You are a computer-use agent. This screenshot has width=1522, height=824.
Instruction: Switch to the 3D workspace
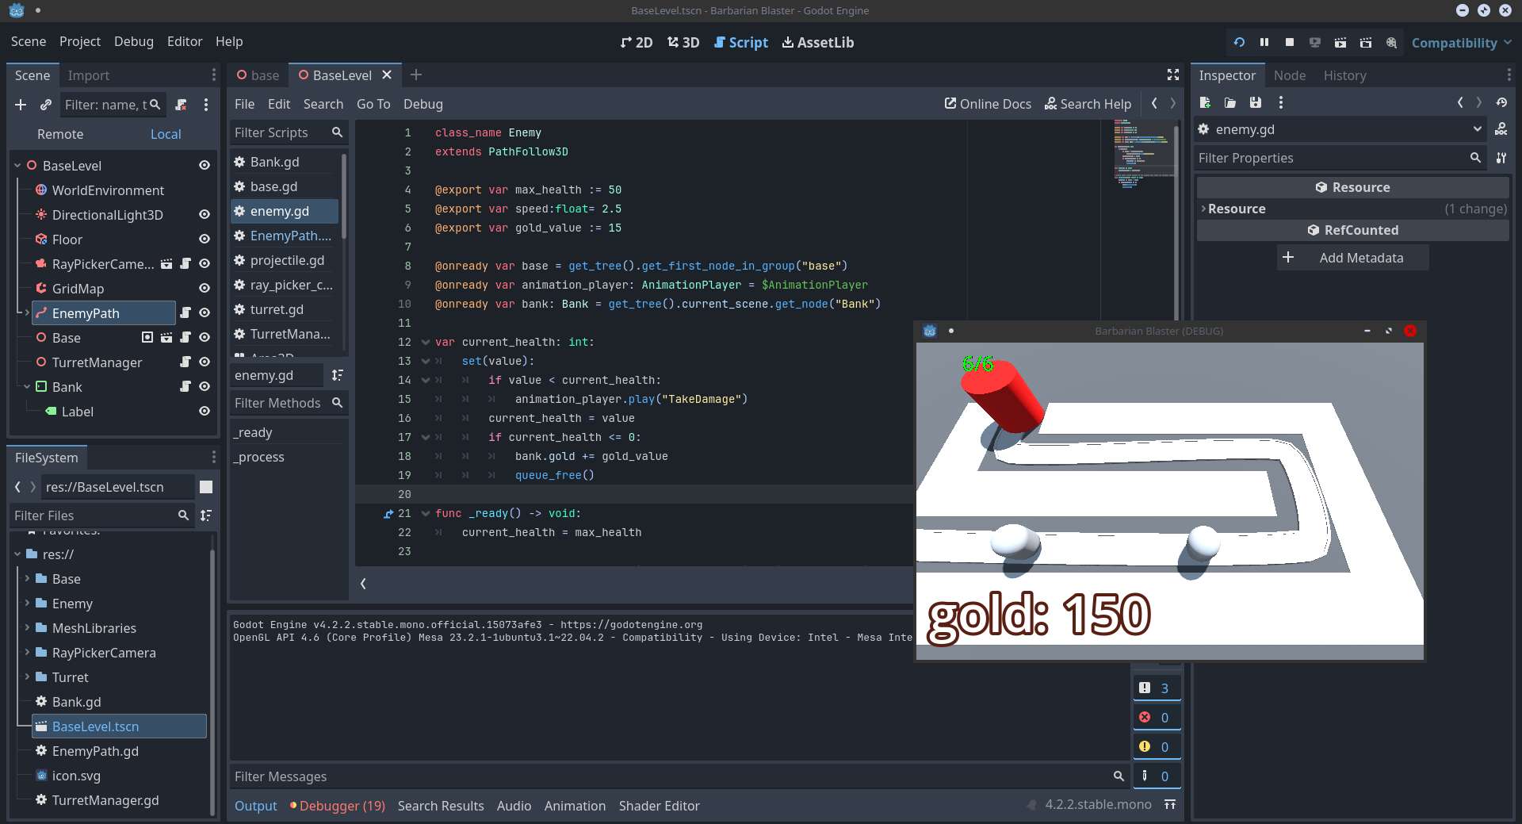tap(683, 43)
